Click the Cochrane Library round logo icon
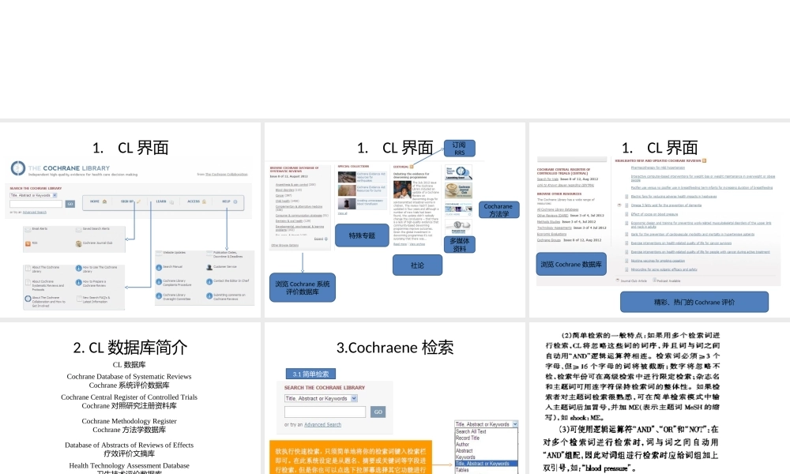 click(x=18, y=167)
